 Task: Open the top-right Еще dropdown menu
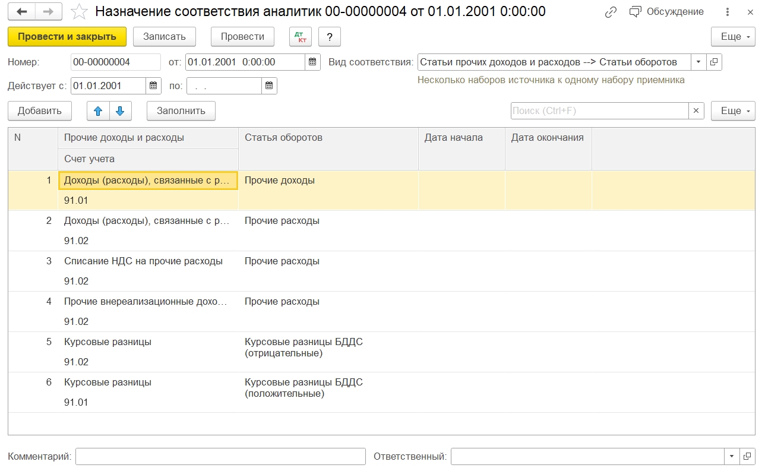coord(732,36)
